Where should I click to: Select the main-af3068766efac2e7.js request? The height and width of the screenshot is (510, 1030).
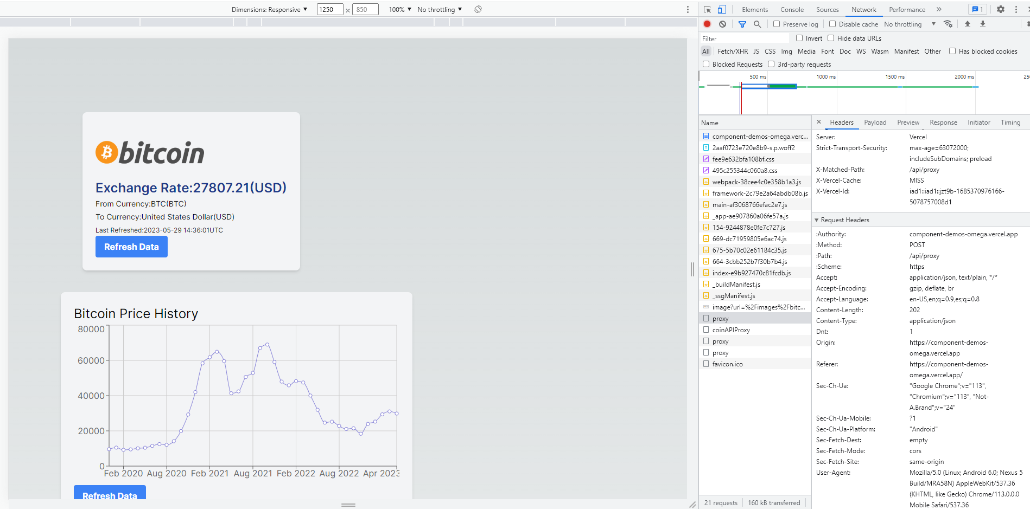pyautogui.click(x=755, y=204)
